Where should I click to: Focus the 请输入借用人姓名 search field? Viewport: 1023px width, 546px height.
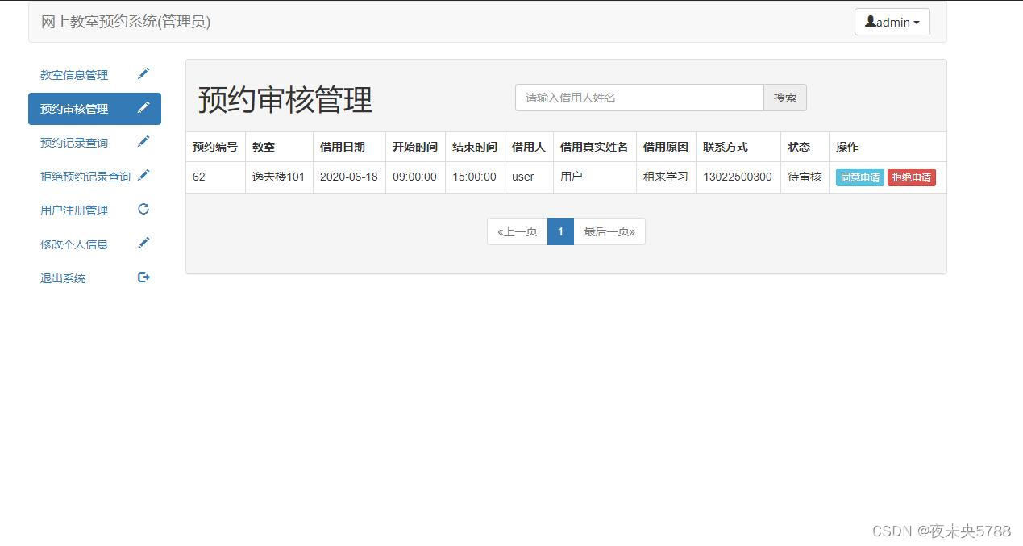(639, 98)
